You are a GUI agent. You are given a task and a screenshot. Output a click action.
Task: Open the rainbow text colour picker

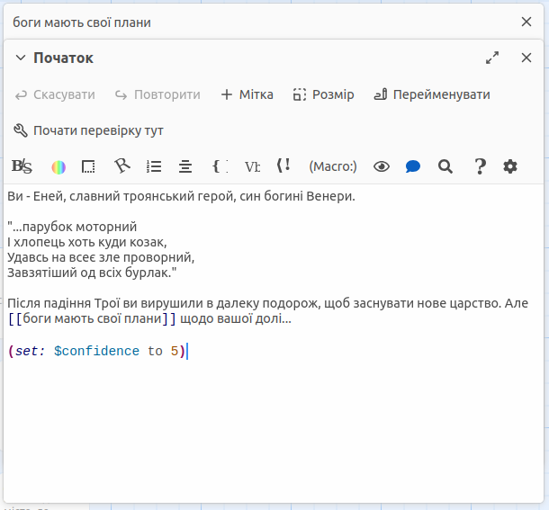(x=58, y=166)
